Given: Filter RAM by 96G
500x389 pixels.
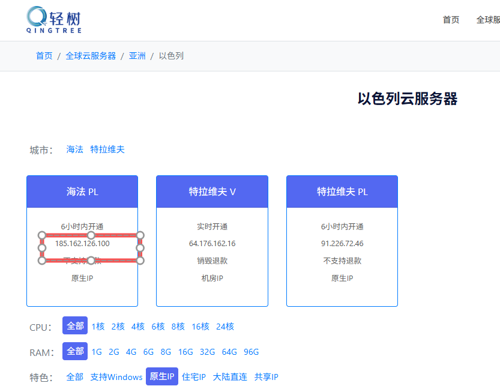Looking at the screenshot, I should pos(251,352).
